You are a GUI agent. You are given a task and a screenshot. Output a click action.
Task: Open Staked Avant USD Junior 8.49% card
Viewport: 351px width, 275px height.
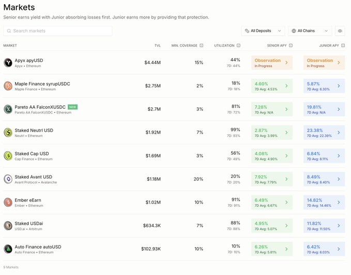[324, 179]
